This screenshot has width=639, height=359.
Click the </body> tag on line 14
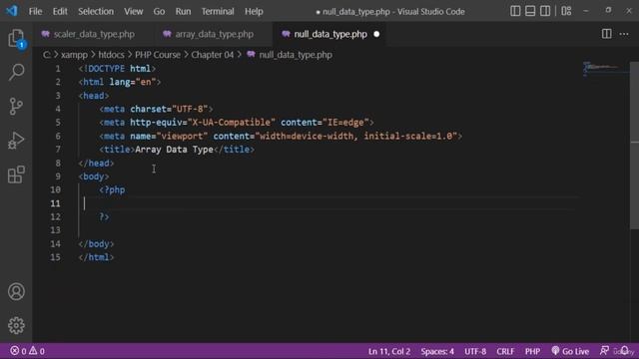(96, 243)
